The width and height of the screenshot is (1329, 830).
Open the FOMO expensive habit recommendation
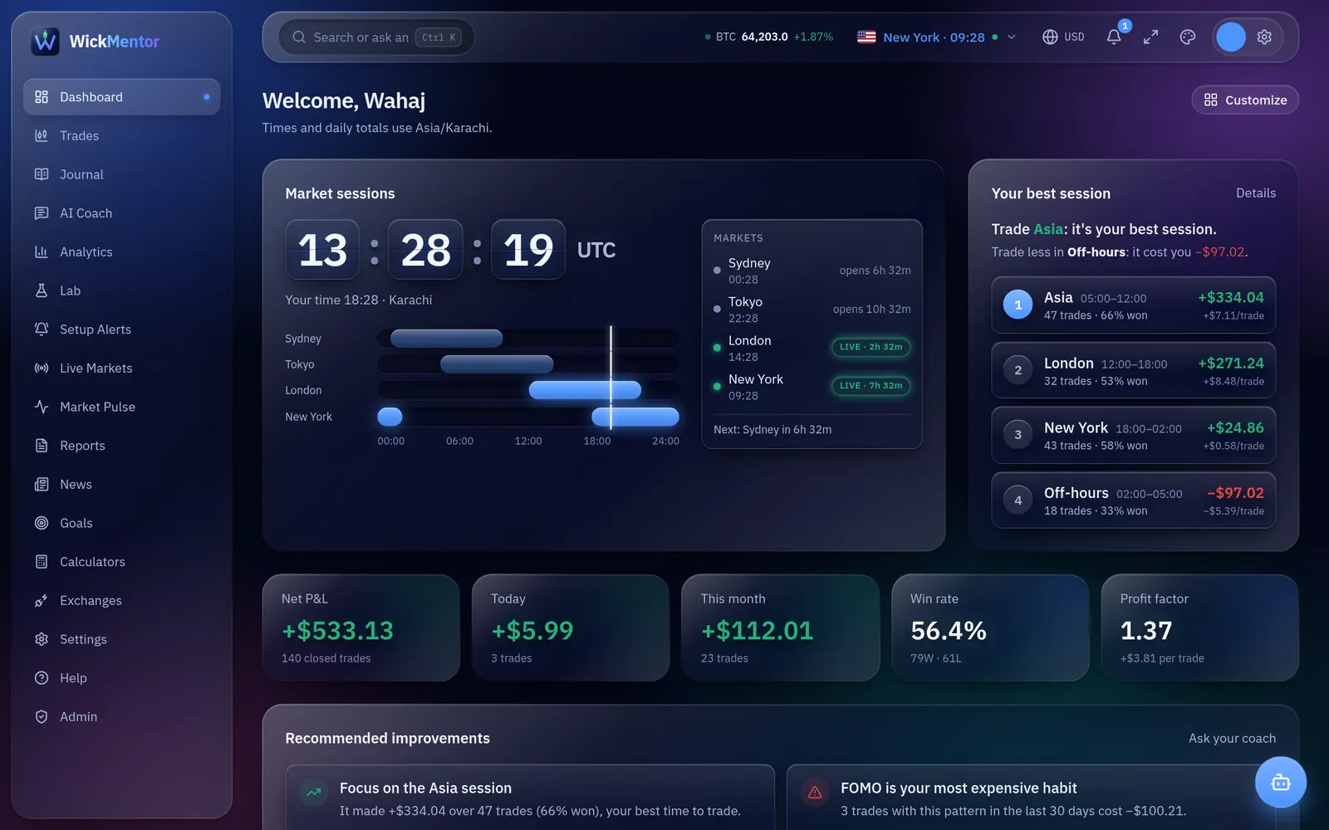[1031, 798]
